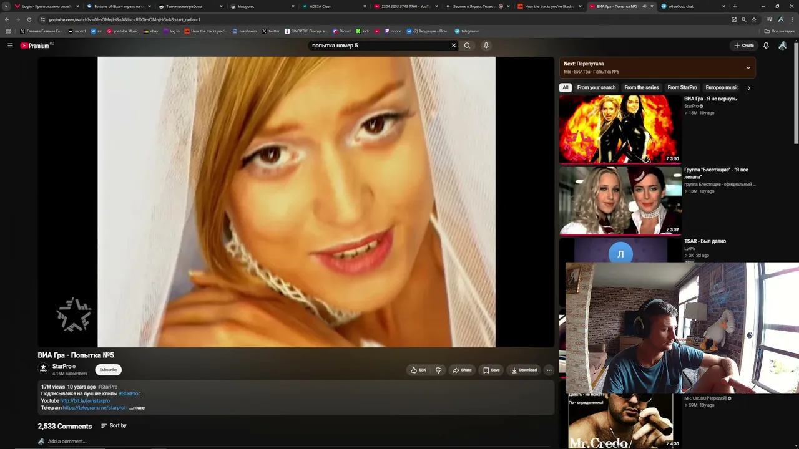This screenshot has width=799, height=449.
Task: Select the All filter chip
Action: 565,88
